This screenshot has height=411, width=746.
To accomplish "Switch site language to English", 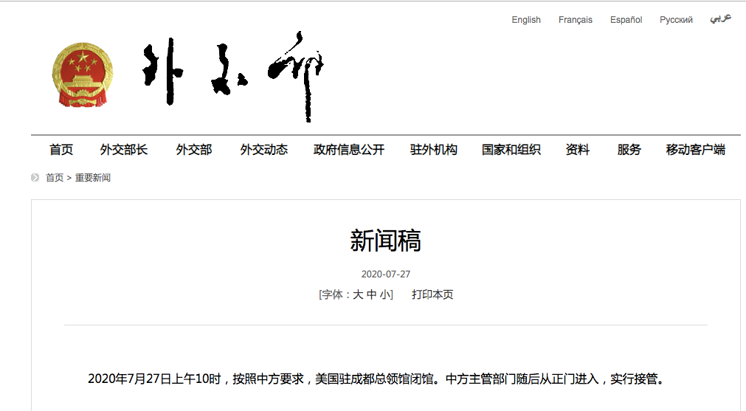I will (526, 20).
